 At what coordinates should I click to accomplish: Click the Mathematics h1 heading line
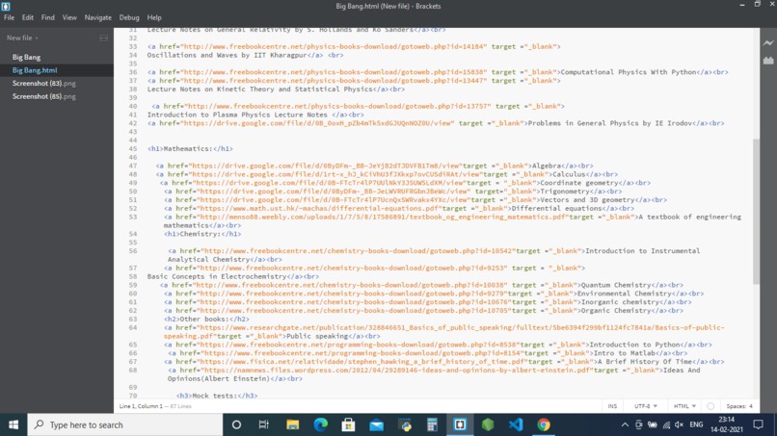(190, 149)
